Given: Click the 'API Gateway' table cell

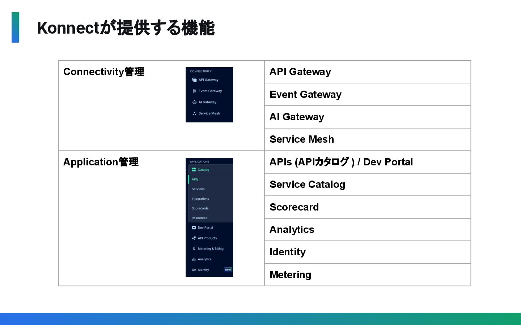Looking at the screenshot, I should (368, 72).
